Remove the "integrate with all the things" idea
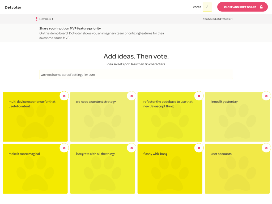Screen dimensions: 272x204 131,148
